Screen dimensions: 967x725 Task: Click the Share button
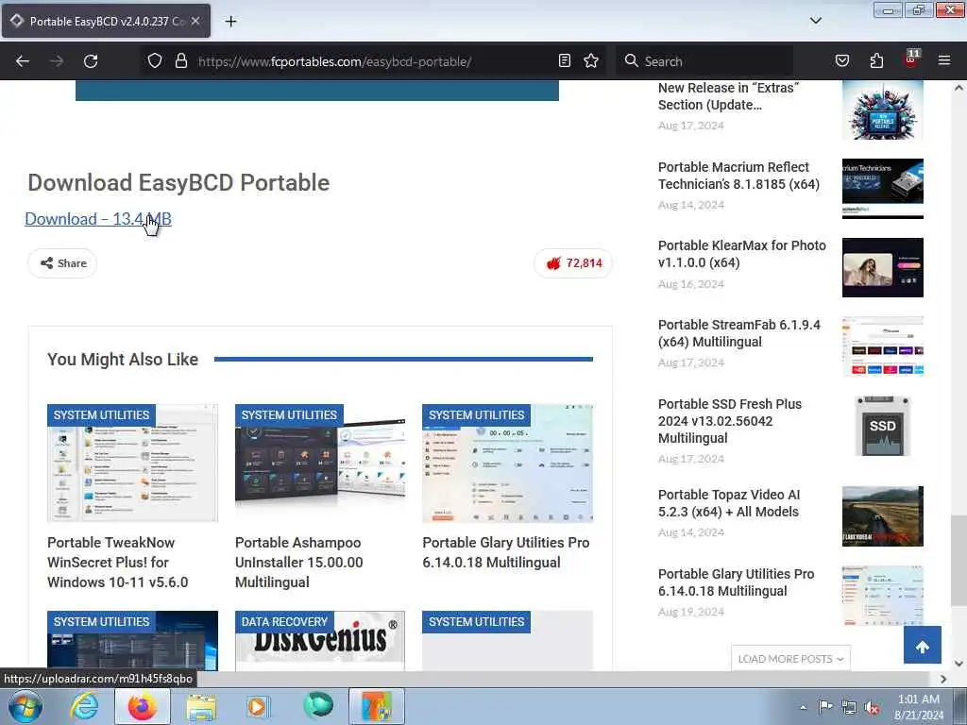[x=63, y=263]
